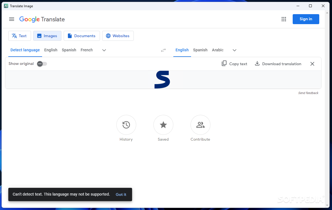
Task: Switch to the Websites tab
Action: [x=118, y=36]
